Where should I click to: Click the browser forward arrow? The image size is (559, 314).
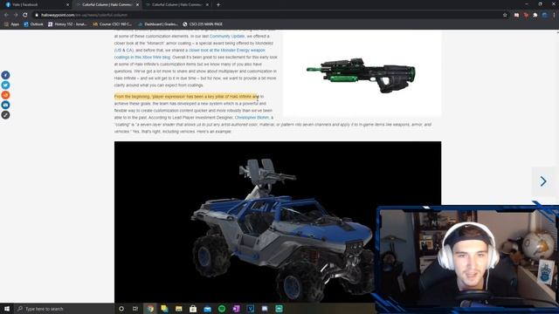click(x=16, y=15)
